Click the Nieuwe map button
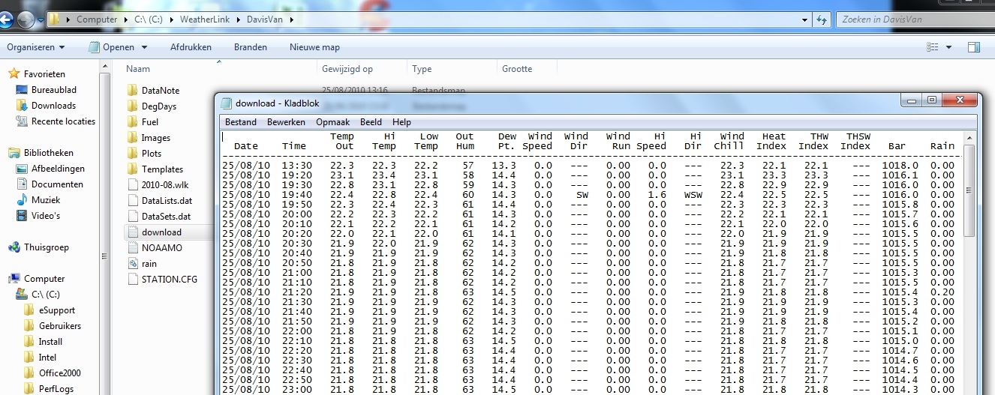 (x=314, y=47)
